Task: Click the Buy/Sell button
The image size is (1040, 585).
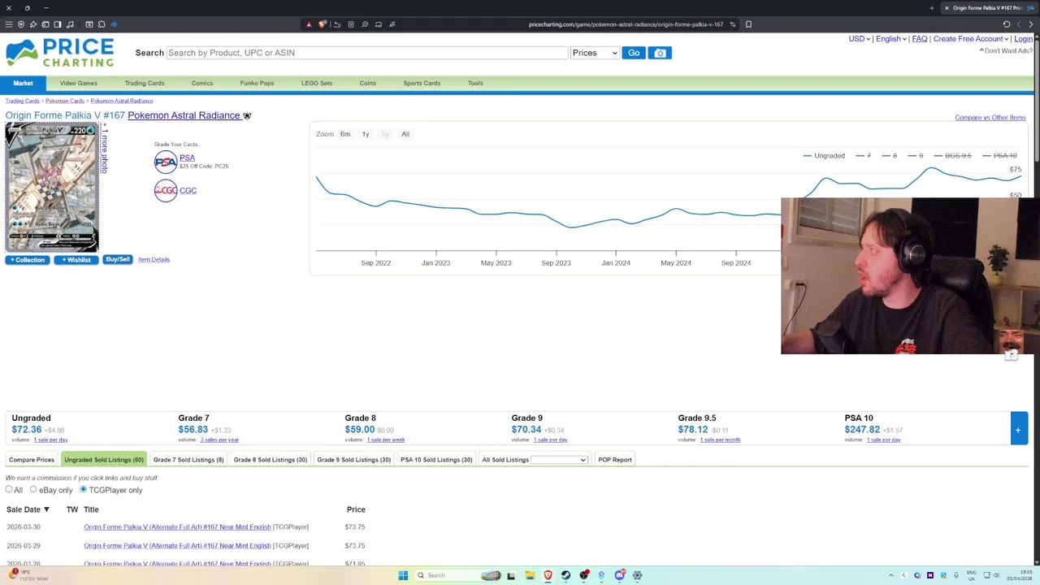Action: [x=118, y=259]
